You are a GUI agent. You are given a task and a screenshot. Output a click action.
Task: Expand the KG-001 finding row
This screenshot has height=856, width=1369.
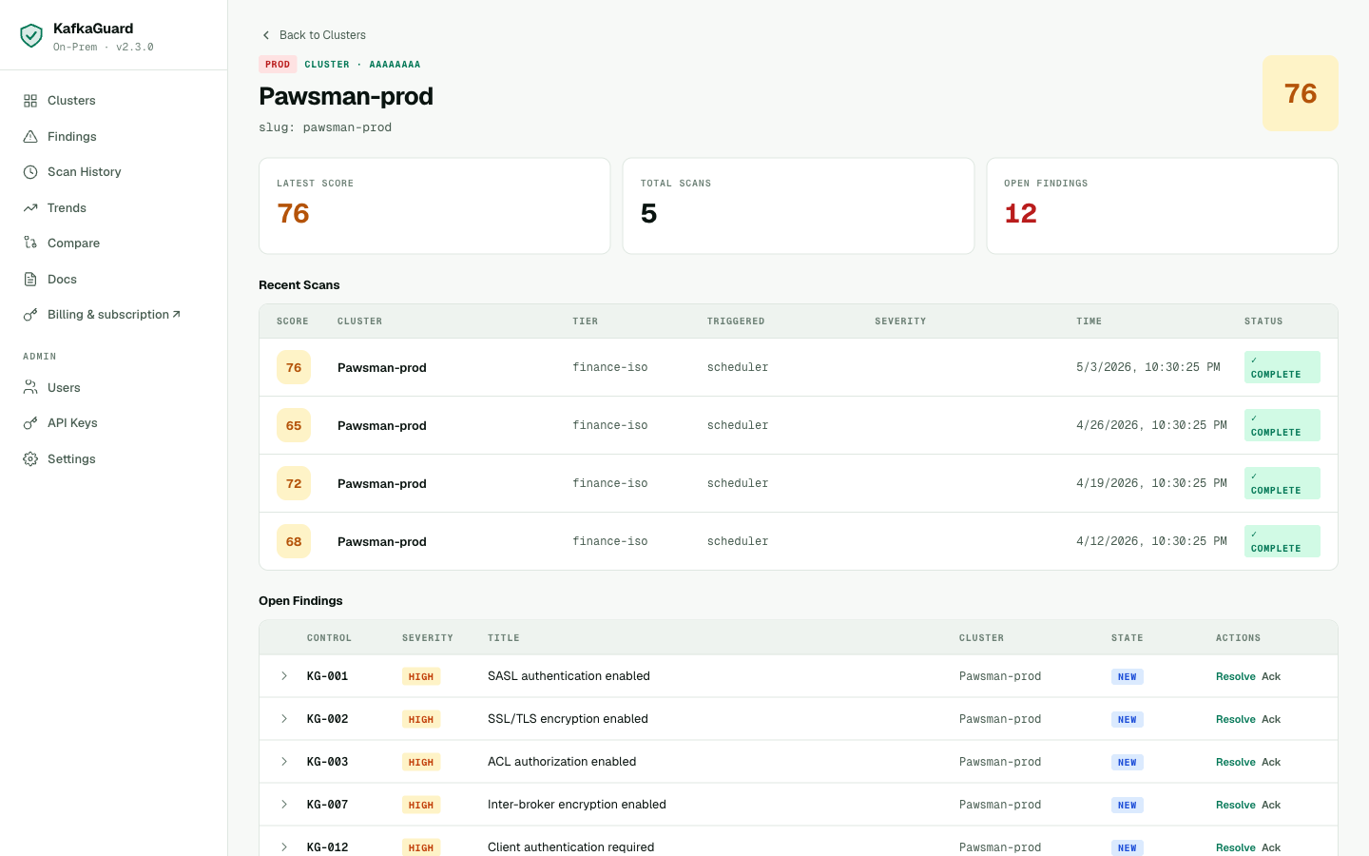pos(283,676)
